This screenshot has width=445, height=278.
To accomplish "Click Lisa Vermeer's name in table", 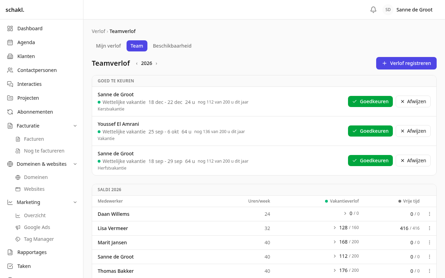I will pyautogui.click(x=113, y=228).
